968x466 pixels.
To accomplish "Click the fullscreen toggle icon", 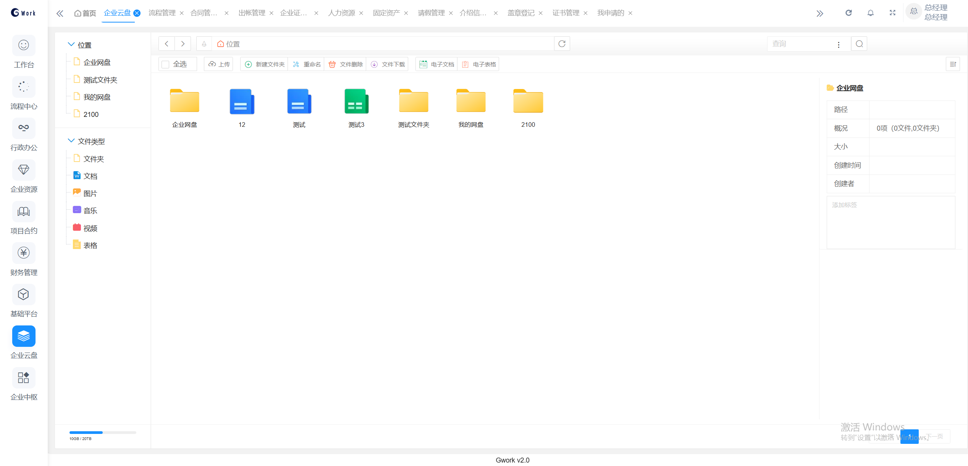I will pyautogui.click(x=892, y=13).
